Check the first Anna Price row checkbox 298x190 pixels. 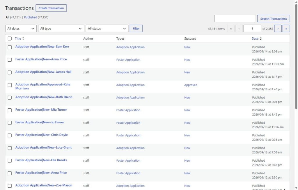click(10, 60)
